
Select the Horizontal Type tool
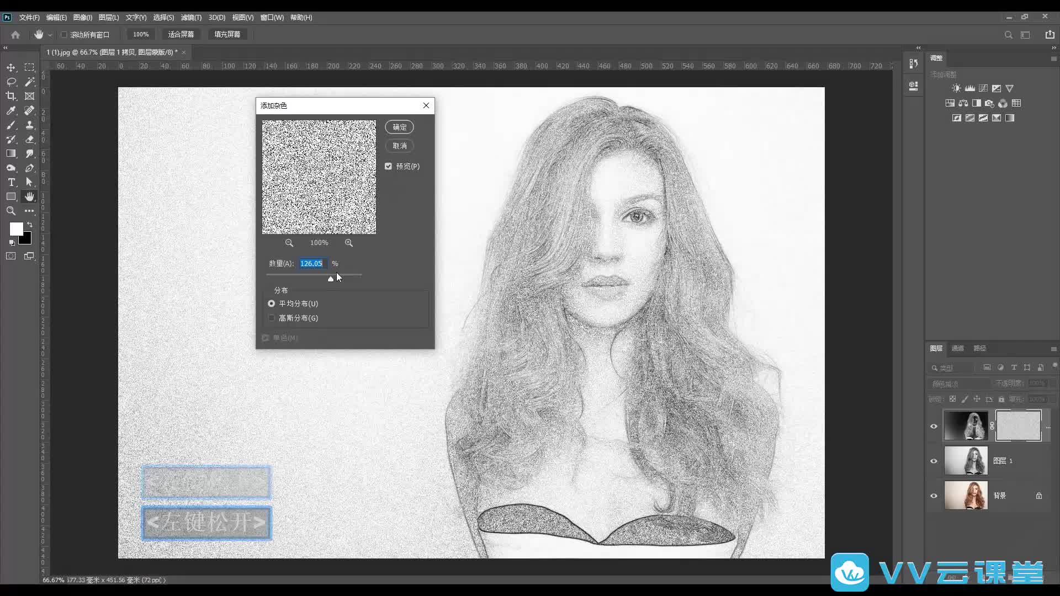tap(11, 182)
